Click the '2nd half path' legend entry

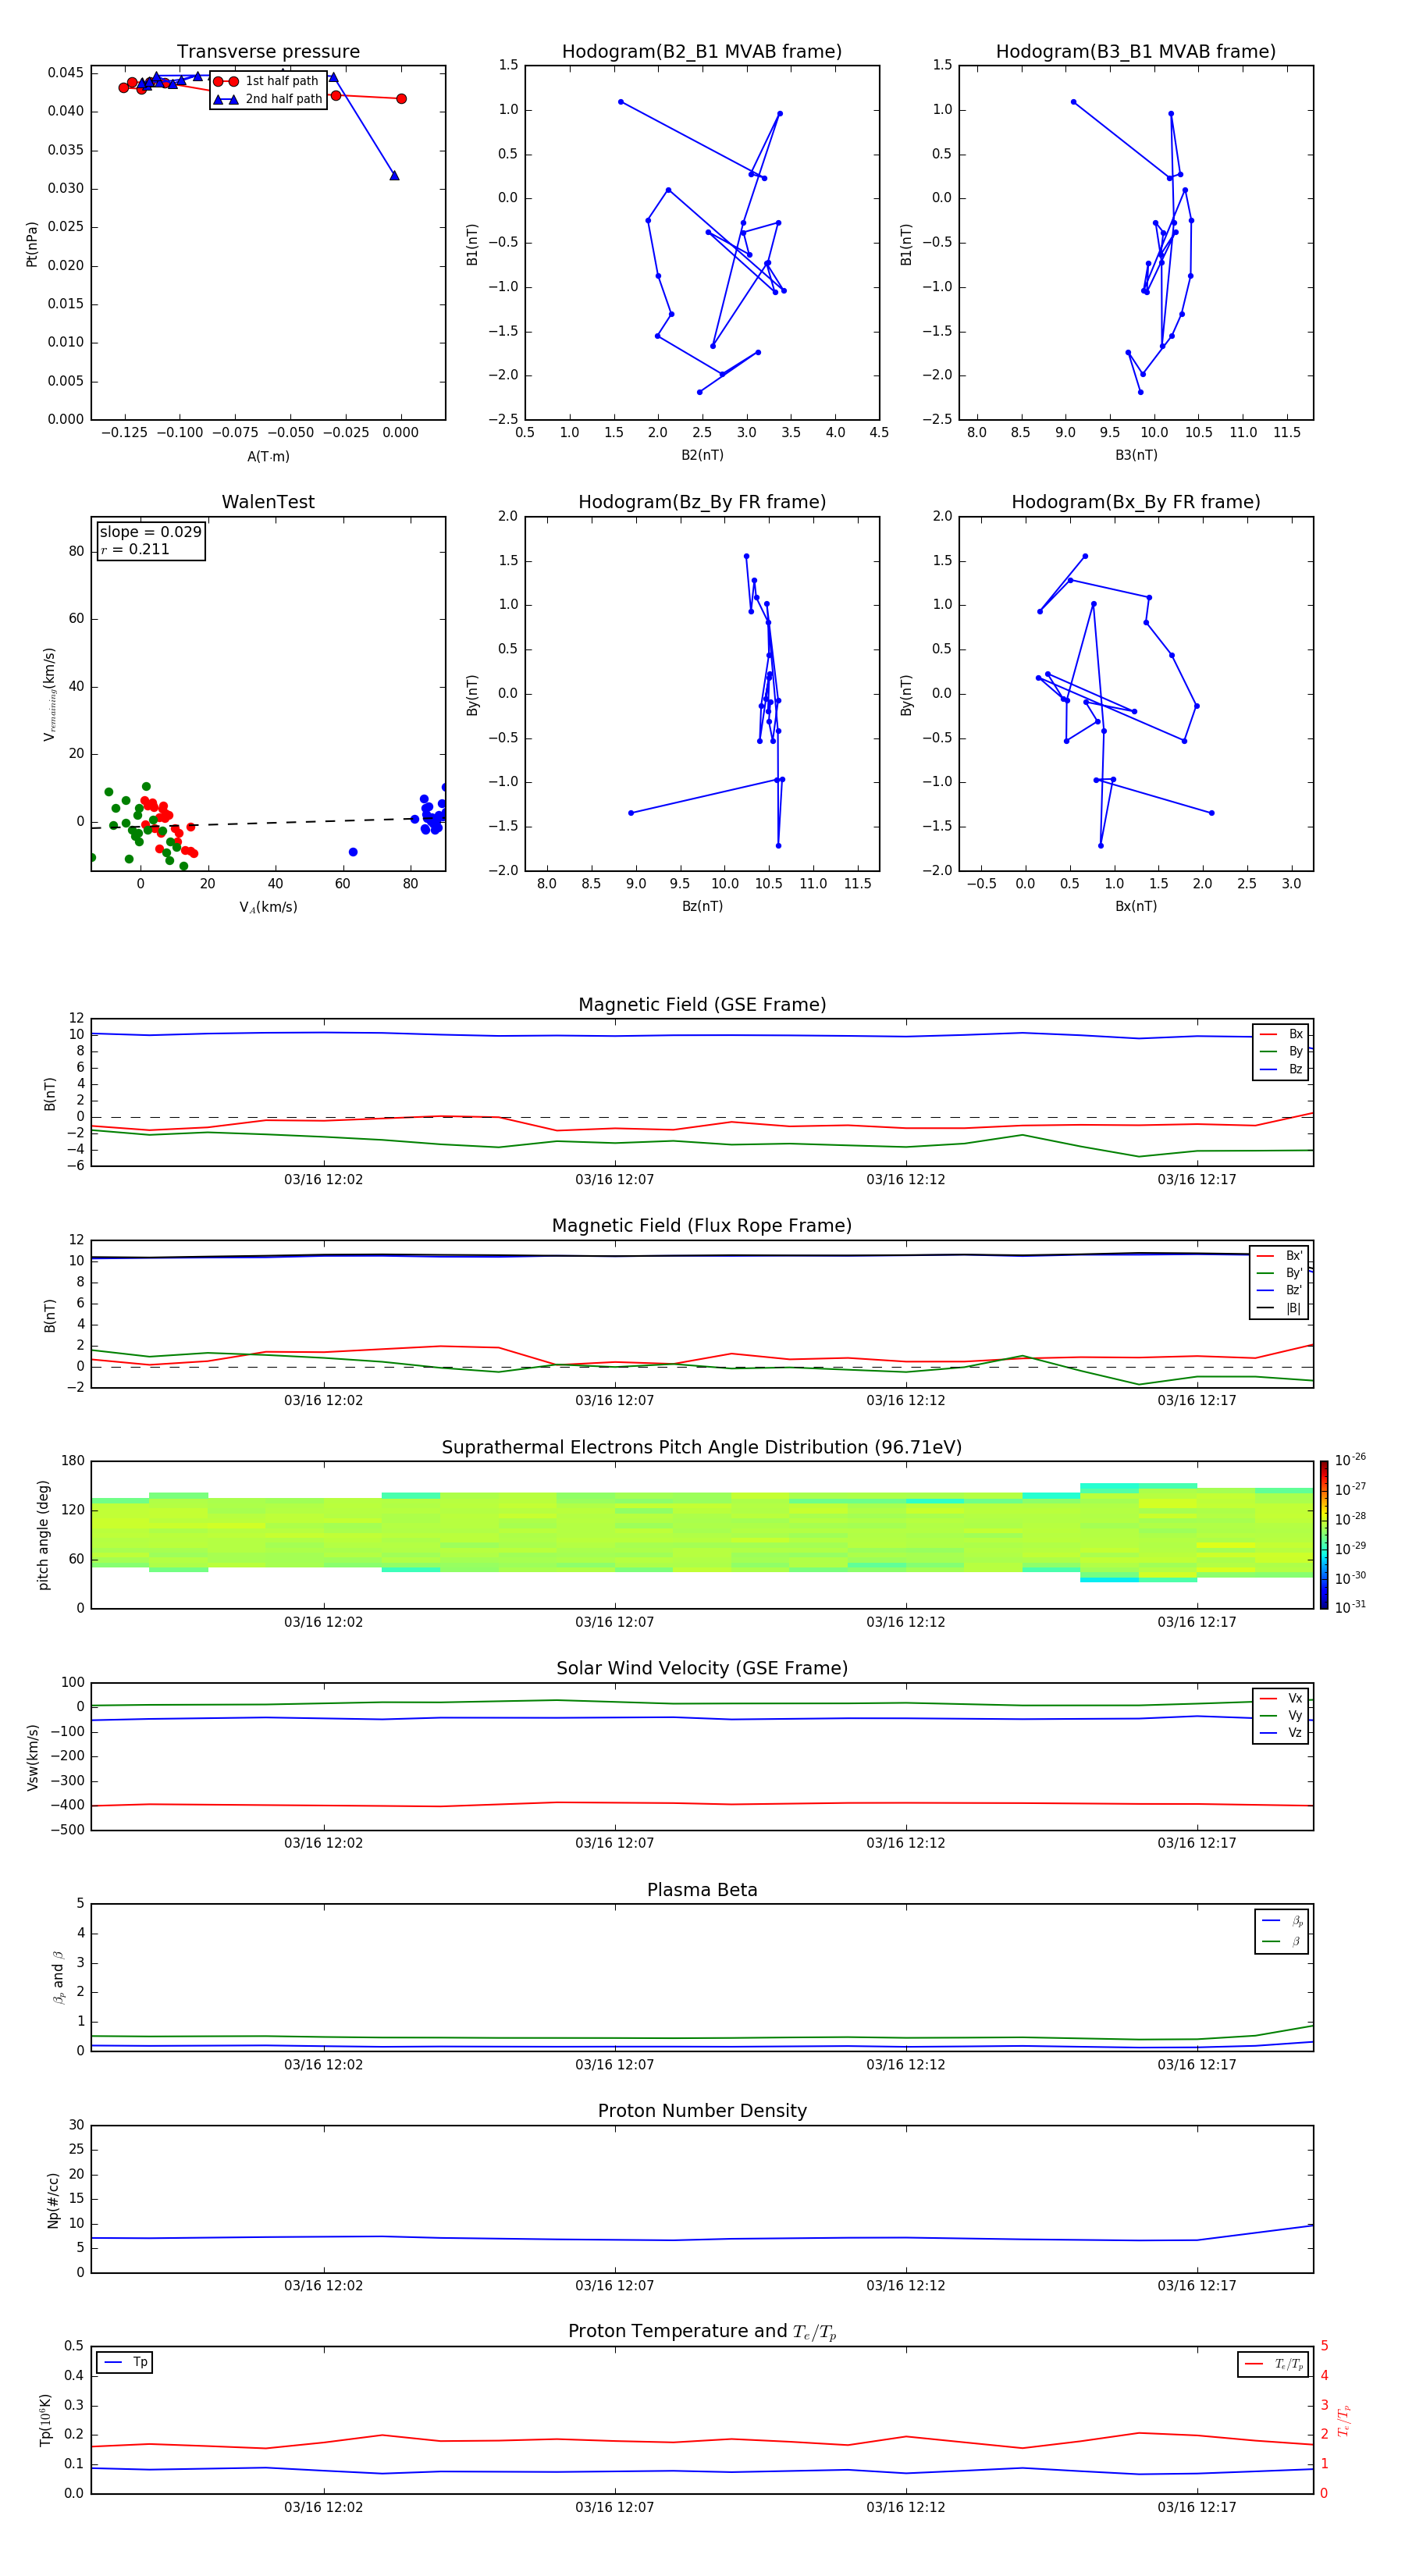click(267, 99)
